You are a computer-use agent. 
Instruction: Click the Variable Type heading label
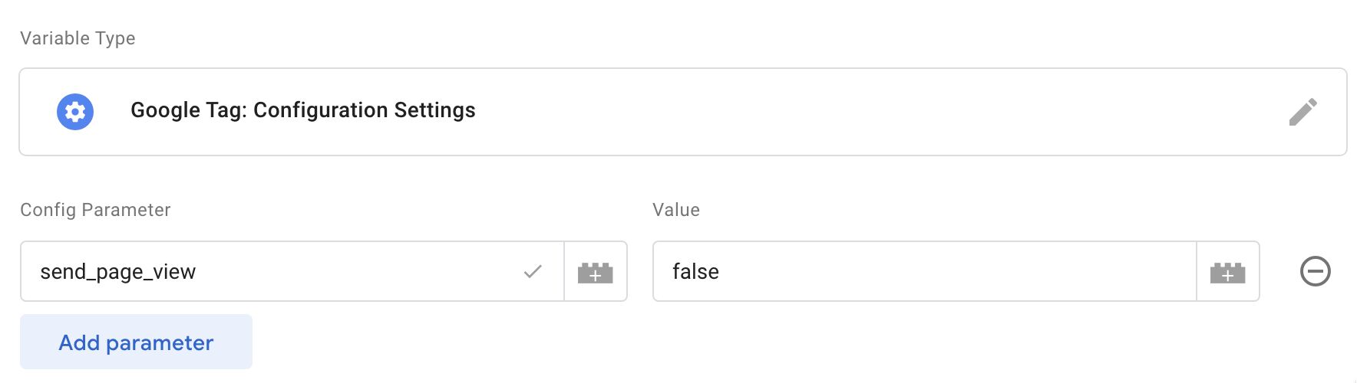78,38
